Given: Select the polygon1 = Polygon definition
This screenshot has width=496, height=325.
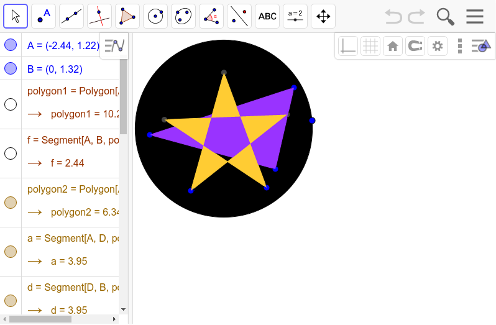Looking at the screenshot, I should click(x=73, y=91).
